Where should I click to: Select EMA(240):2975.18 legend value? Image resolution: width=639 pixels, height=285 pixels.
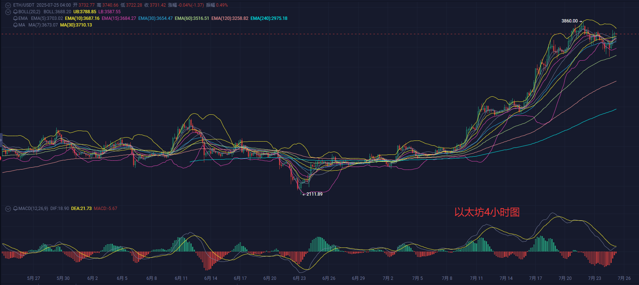(269, 18)
